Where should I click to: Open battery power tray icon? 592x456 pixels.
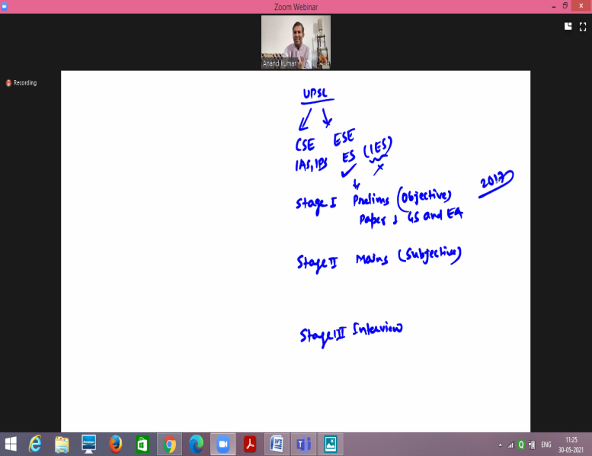coord(532,445)
